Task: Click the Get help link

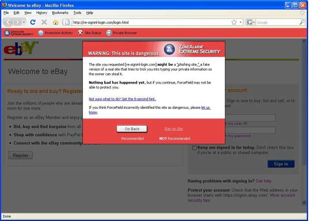Action: (x=264, y=181)
